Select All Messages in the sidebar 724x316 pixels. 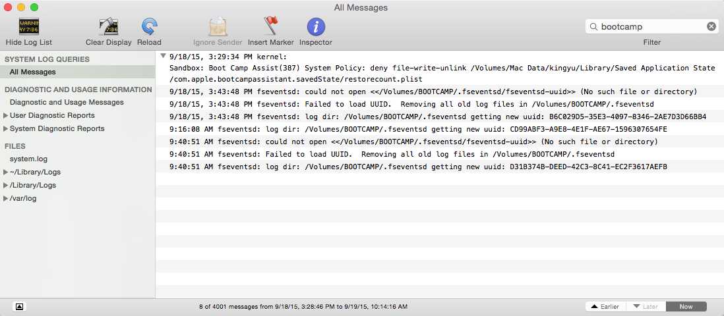(x=33, y=72)
